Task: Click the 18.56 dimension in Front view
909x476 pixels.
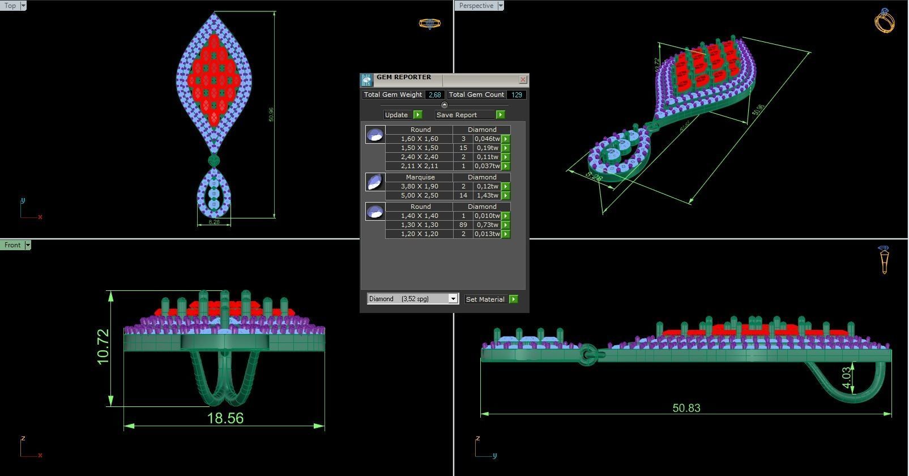Action: pos(225,418)
